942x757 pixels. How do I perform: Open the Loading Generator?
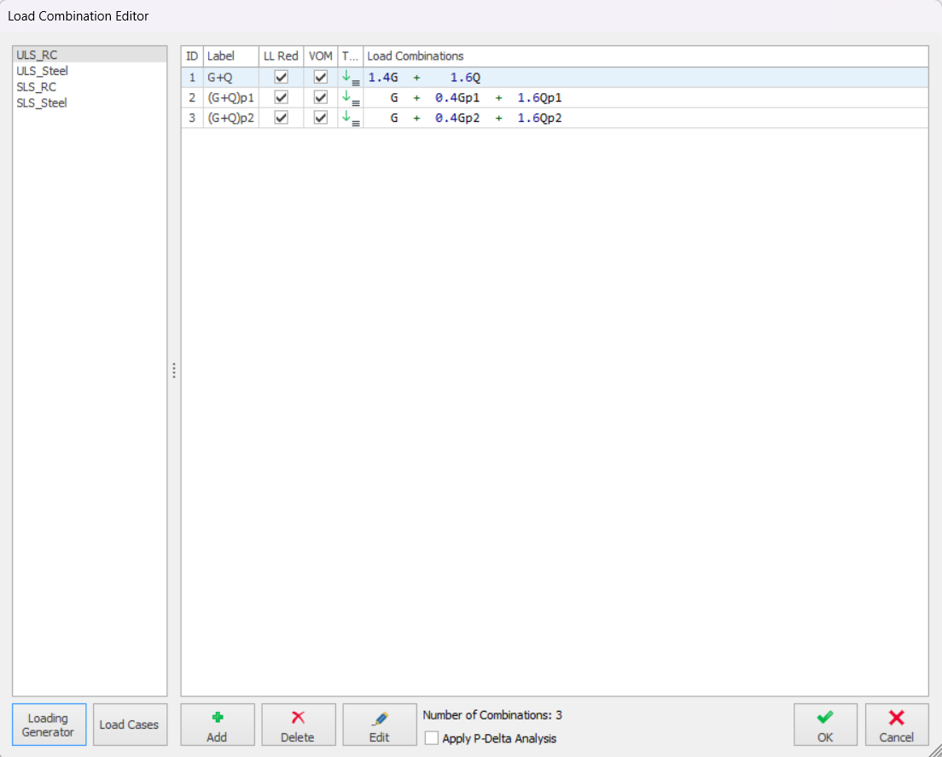(49, 725)
